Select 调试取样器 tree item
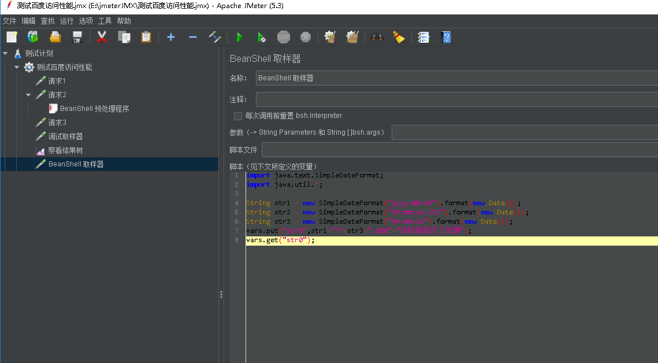The image size is (658, 363). tap(65, 136)
